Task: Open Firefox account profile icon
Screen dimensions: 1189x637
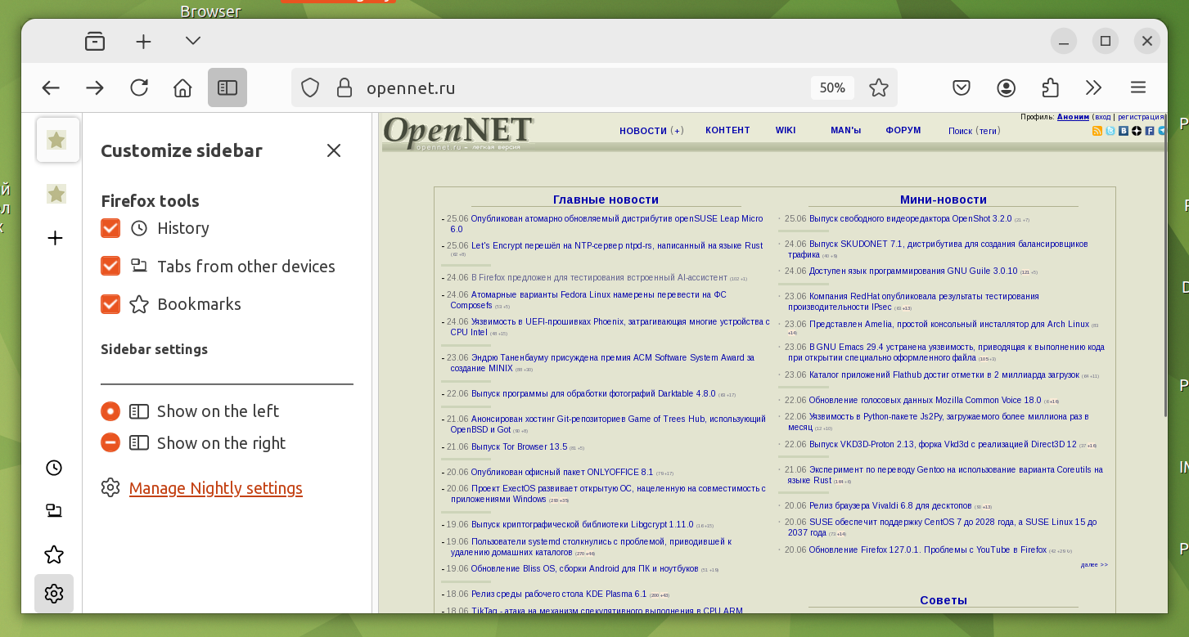Action: pyautogui.click(x=1007, y=87)
